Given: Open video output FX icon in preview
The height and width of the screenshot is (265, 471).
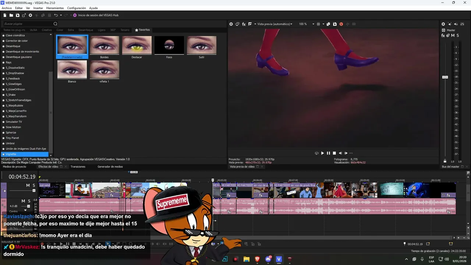Looking at the screenshot, I should [x=244, y=24].
